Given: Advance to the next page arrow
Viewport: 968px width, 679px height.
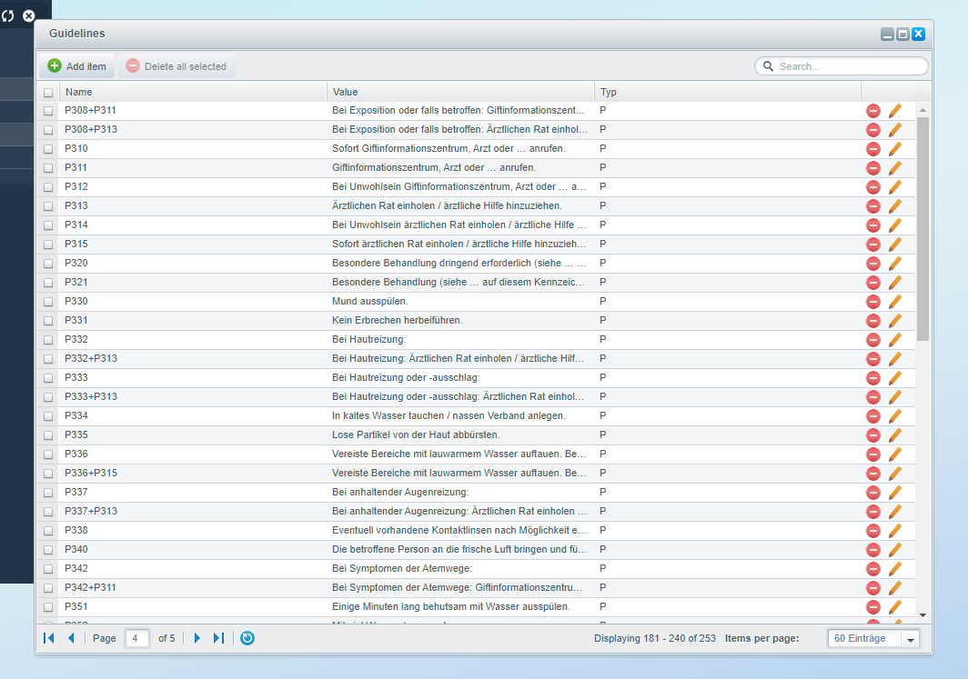Looking at the screenshot, I should (197, 638).
